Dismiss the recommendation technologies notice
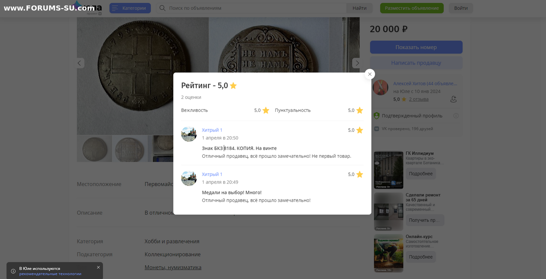The image size is (546, 279). coord(98,267)
